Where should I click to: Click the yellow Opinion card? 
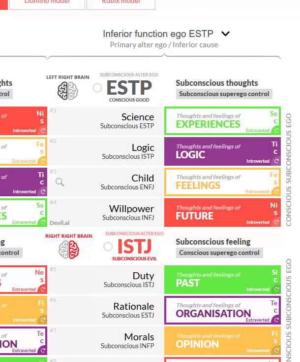[222, 341]
